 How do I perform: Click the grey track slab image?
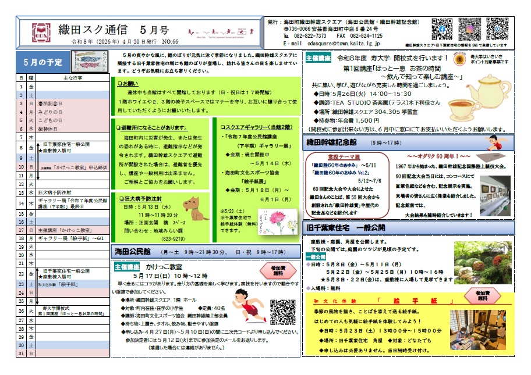coord(490,157)
